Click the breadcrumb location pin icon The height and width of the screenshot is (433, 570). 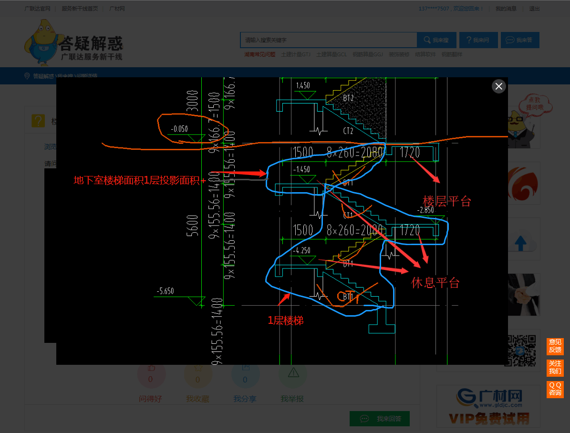pyautogui.click(x=27, y=76)
